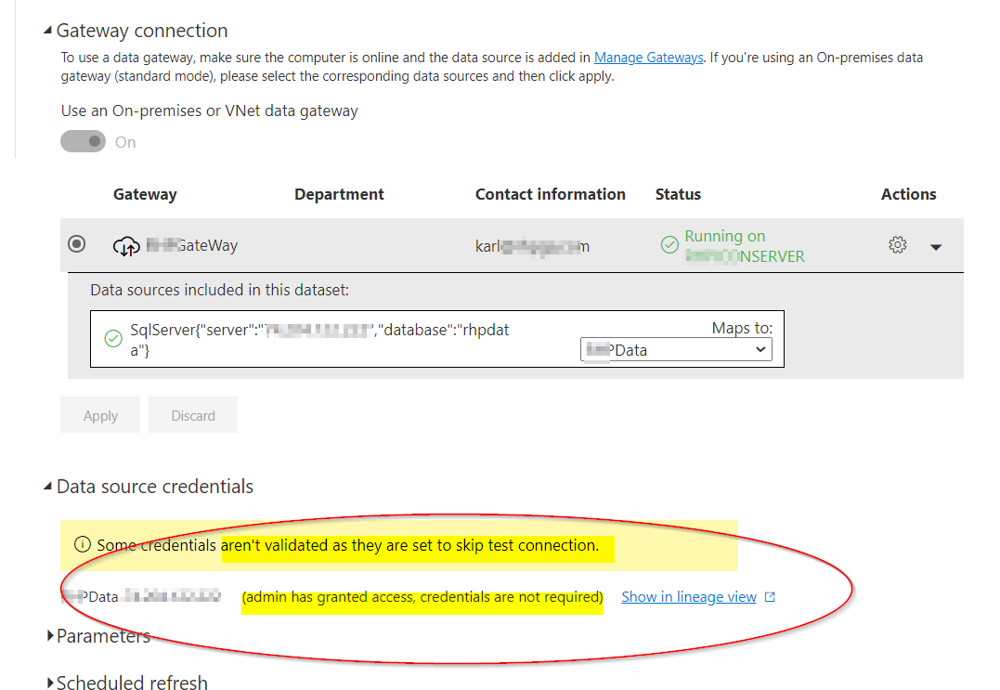
Task: Expand the Parameters section
Action: [x=50, y=636]
